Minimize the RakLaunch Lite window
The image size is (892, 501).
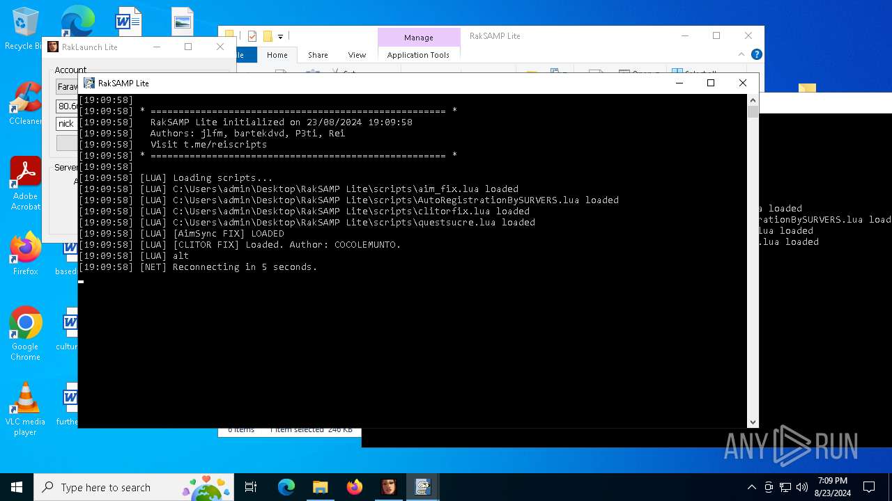(157, 47)
